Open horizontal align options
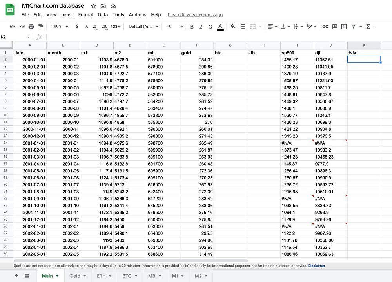 tap(272, 27)
